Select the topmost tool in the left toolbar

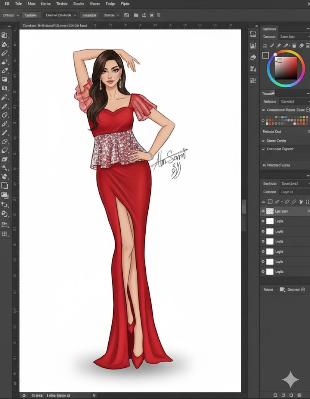click(x=4, y=35)
